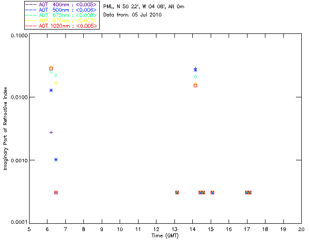Click the 'Imaginary Part of Refractive Index' axis label
This screenshot has width=310, height=248.
(5, 128)
